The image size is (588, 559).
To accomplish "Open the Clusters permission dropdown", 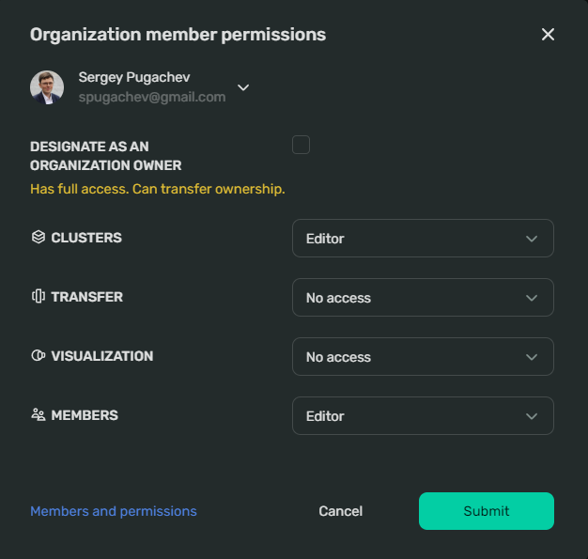I will pyautogui.click(x=423, y=239).
